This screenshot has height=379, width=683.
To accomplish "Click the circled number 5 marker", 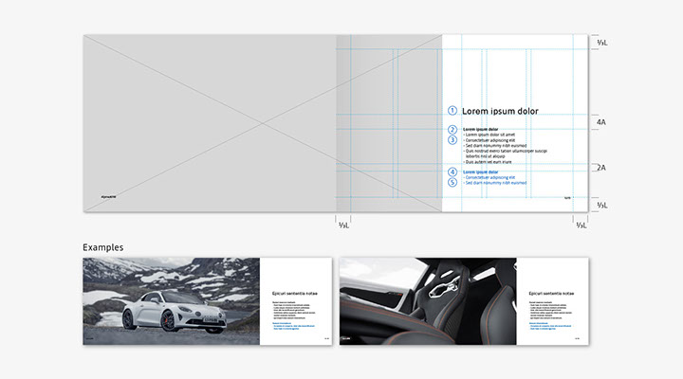I will [452, 182].
